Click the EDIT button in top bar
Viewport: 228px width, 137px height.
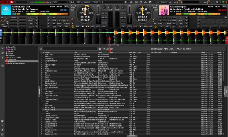[x=79, y=2]
